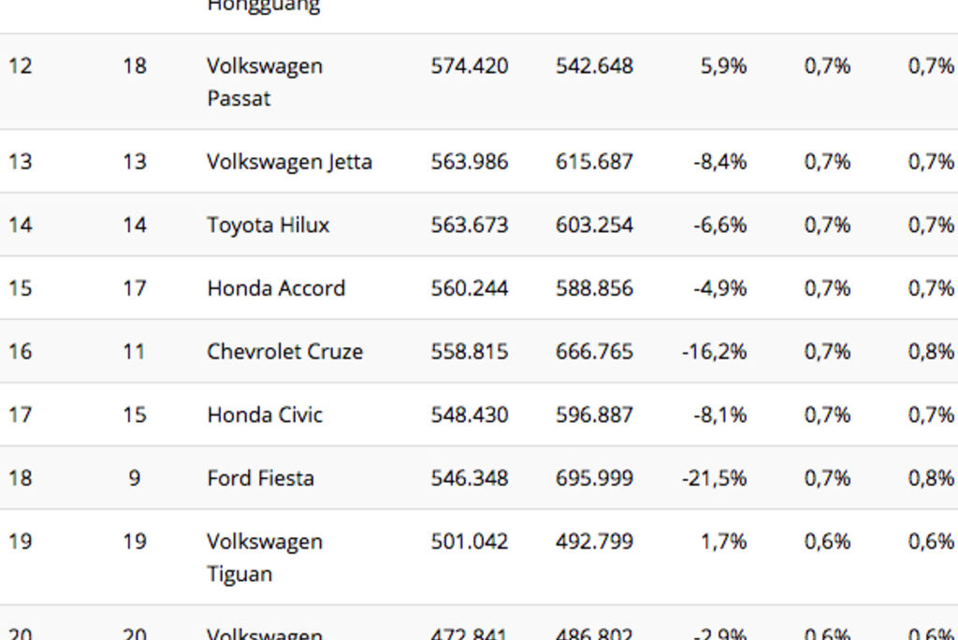The height and width of the screenshot is (640, 958).
Task: Click the Volkswagen Passat model name
Action: [265, 82]
